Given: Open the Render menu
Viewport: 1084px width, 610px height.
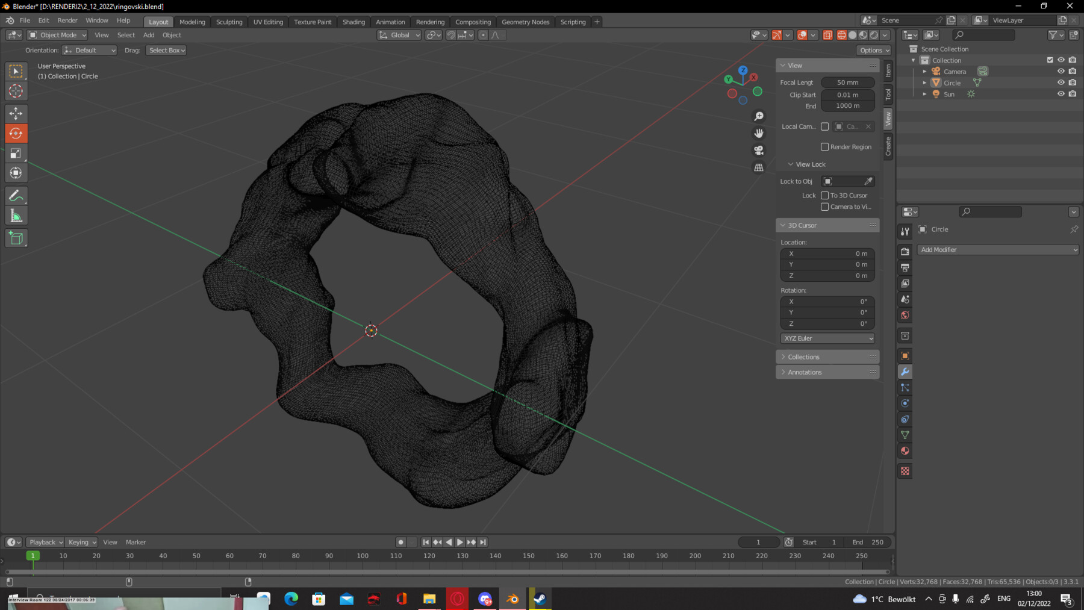Looking at the screenshot, I should 67,20.
